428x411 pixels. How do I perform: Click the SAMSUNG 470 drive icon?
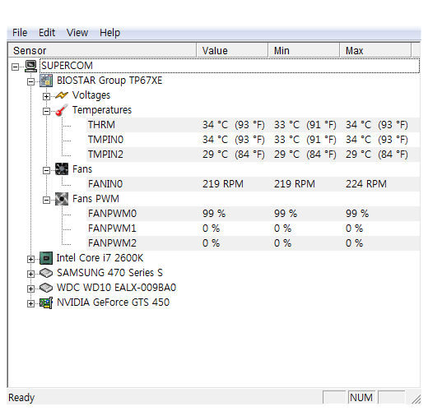[46, 273]
